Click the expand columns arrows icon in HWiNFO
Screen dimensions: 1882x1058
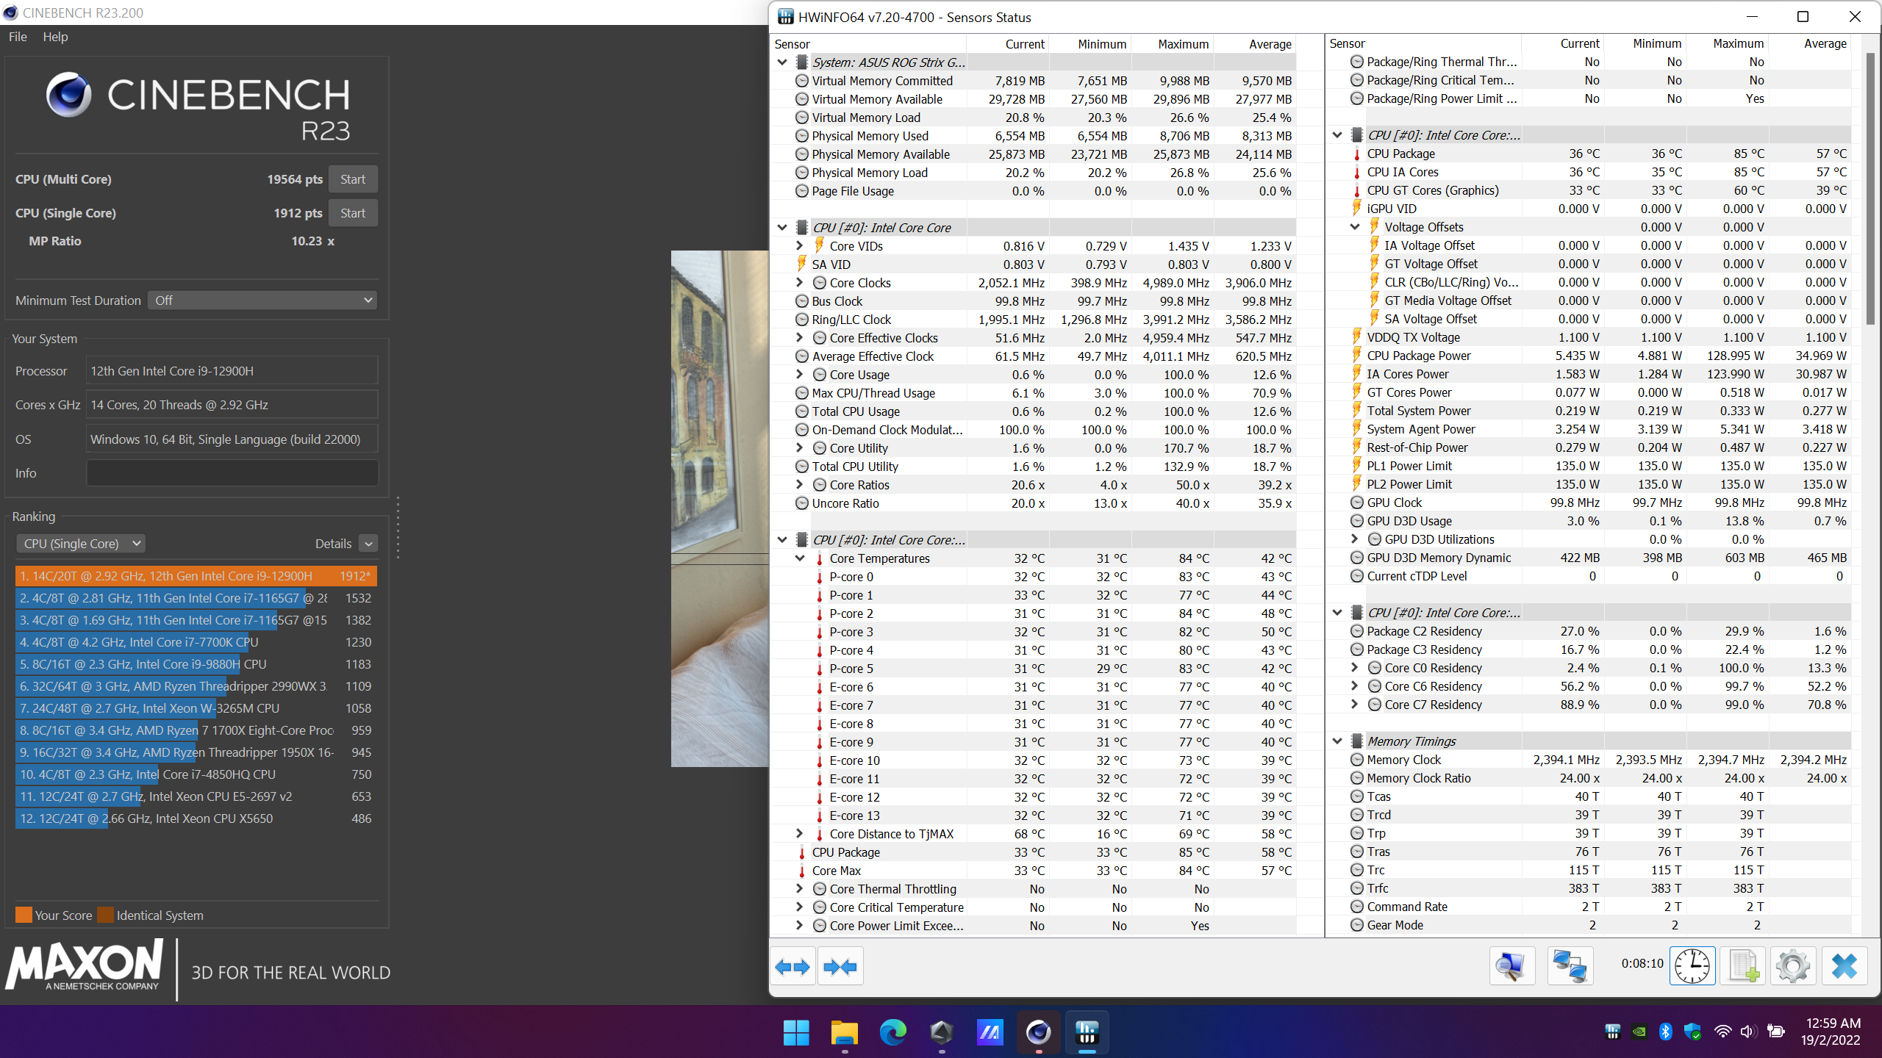pyautogui.click(x=792, y=967)
